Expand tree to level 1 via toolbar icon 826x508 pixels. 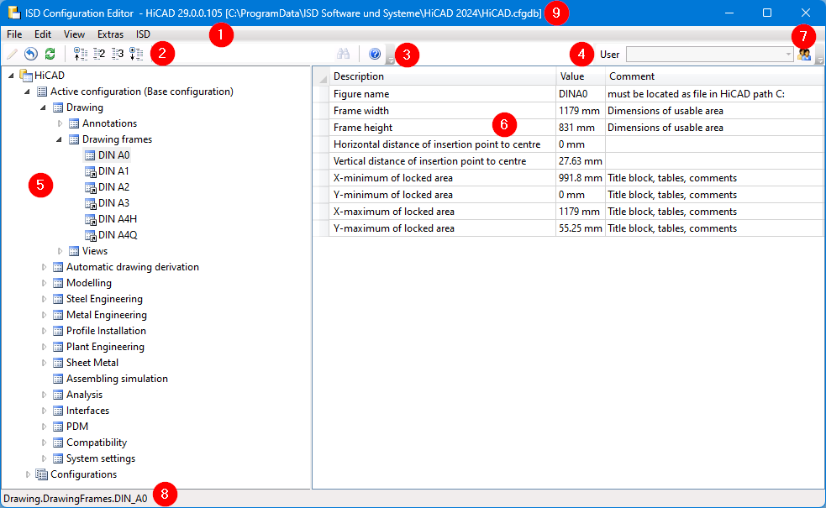pos(81,54)
